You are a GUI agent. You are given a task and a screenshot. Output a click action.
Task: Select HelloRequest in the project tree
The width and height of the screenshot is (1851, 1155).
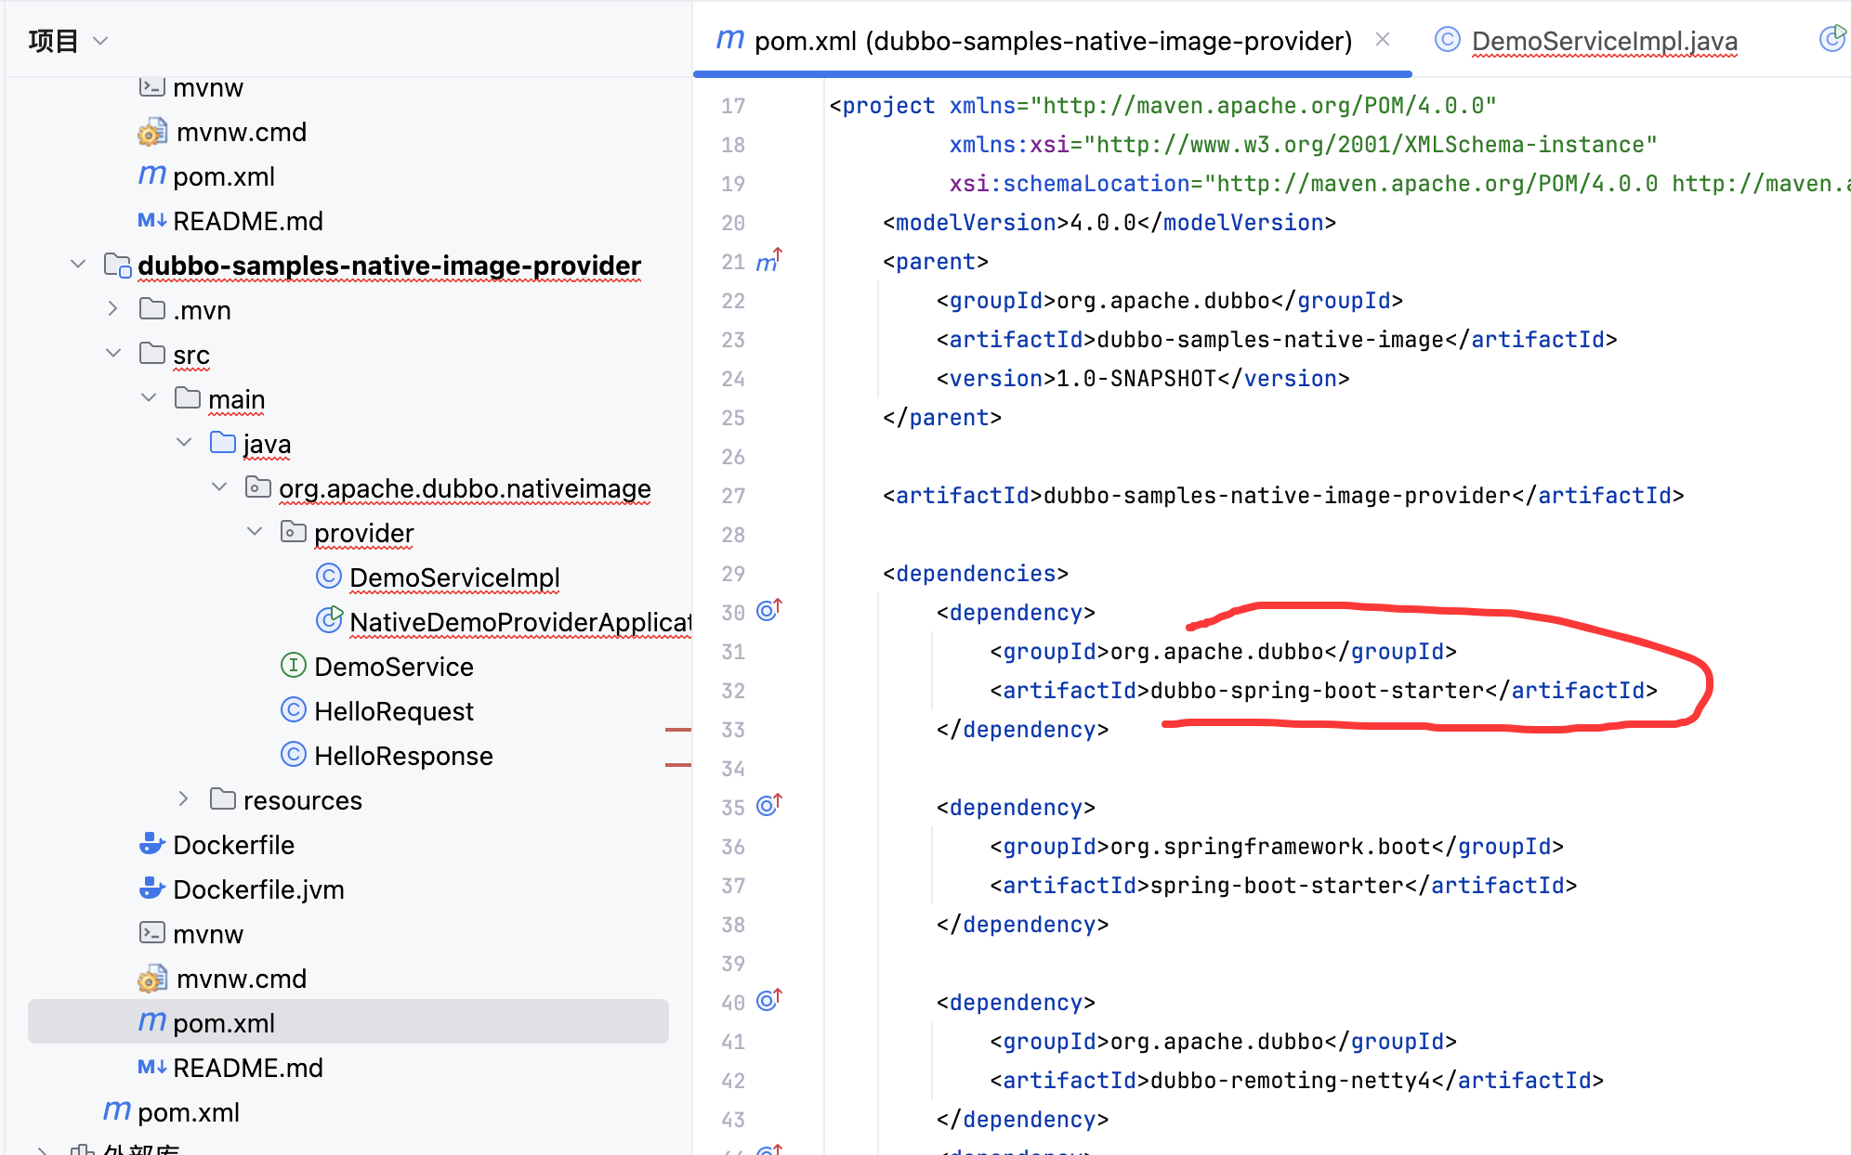coord(394,711)
